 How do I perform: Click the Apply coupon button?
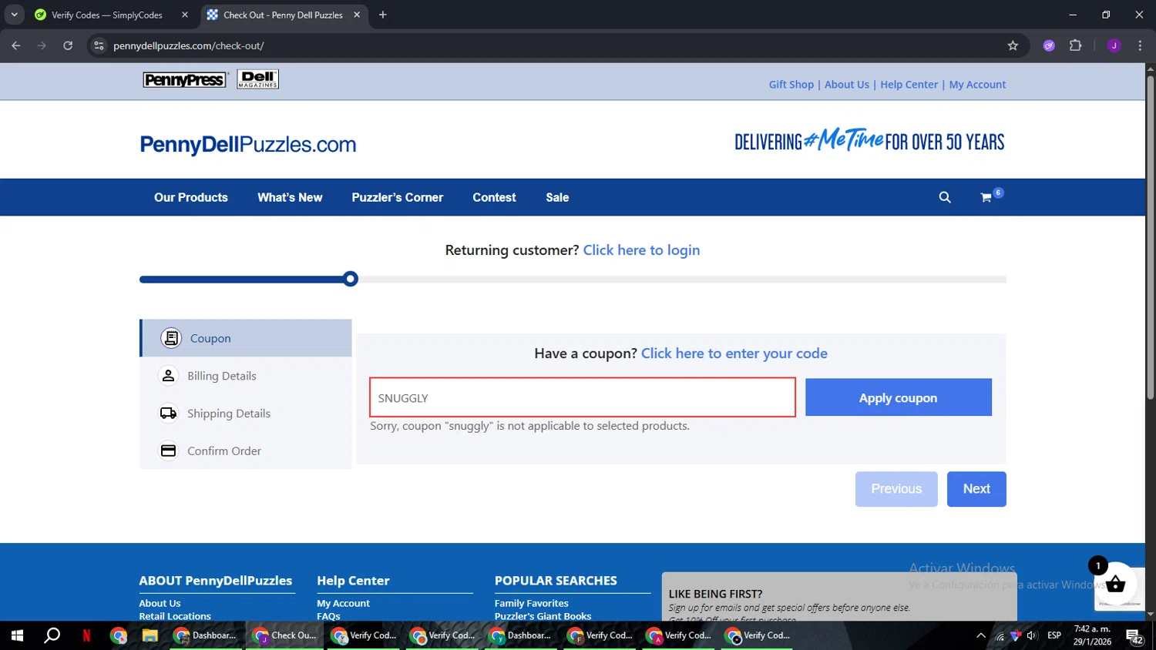point(899,397)
